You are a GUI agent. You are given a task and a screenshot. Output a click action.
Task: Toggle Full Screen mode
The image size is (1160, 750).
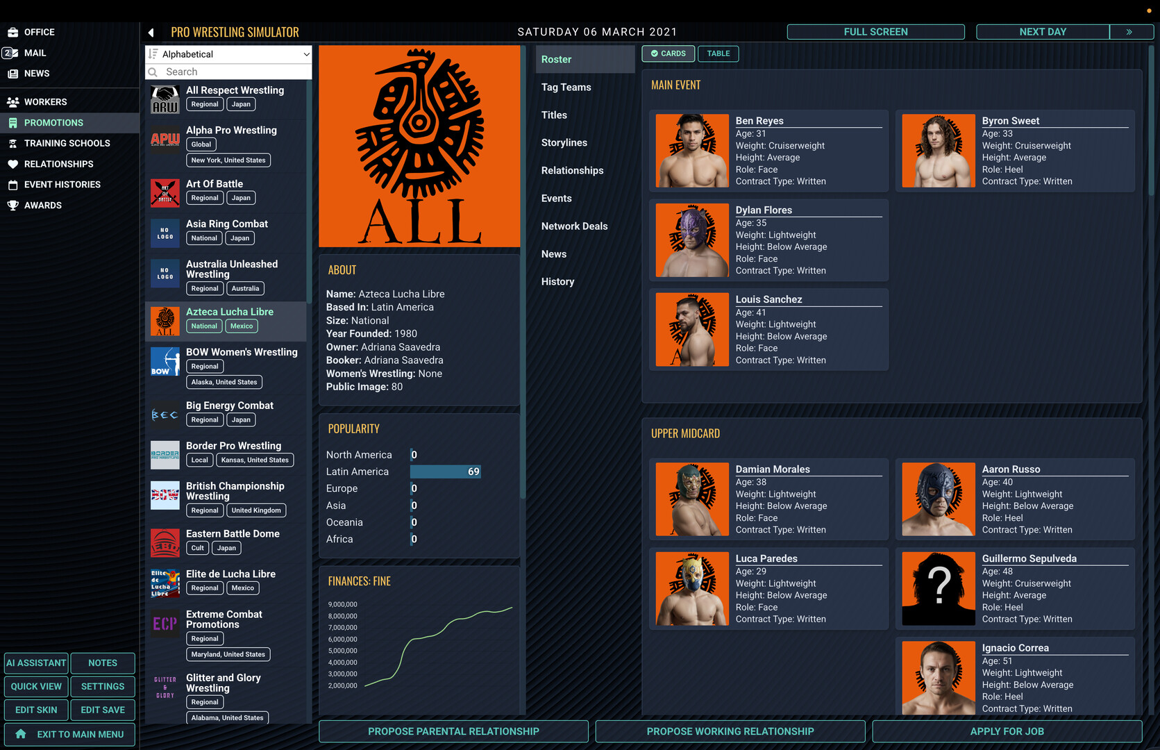(x=875, y=31)
